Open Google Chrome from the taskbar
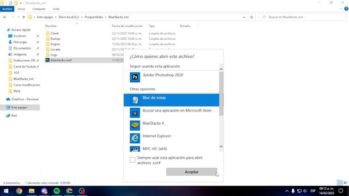The image size is (349, 196). (x=19, y=191)
